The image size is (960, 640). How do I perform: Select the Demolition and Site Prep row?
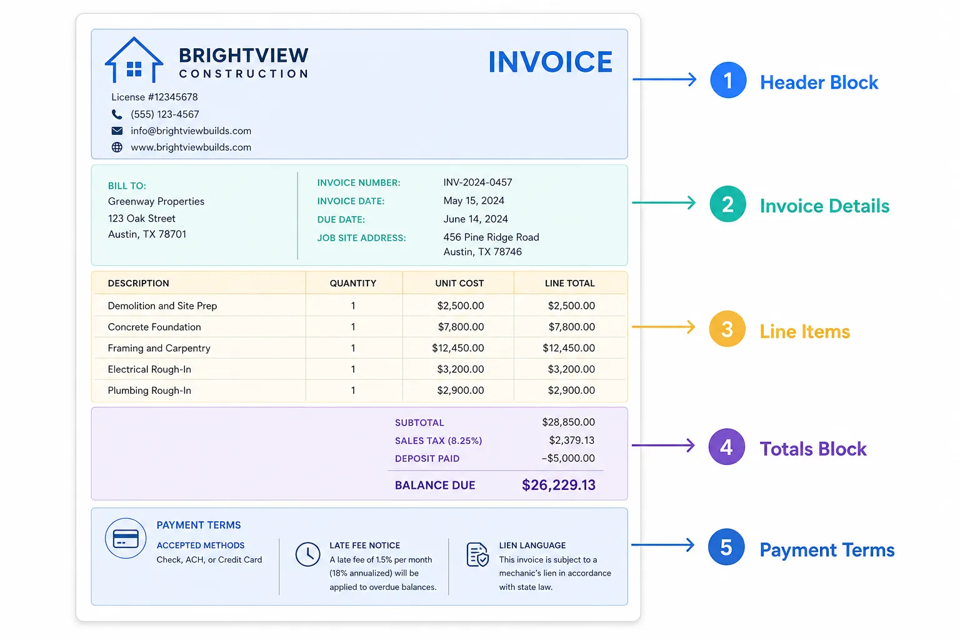[x=359, y=306]
